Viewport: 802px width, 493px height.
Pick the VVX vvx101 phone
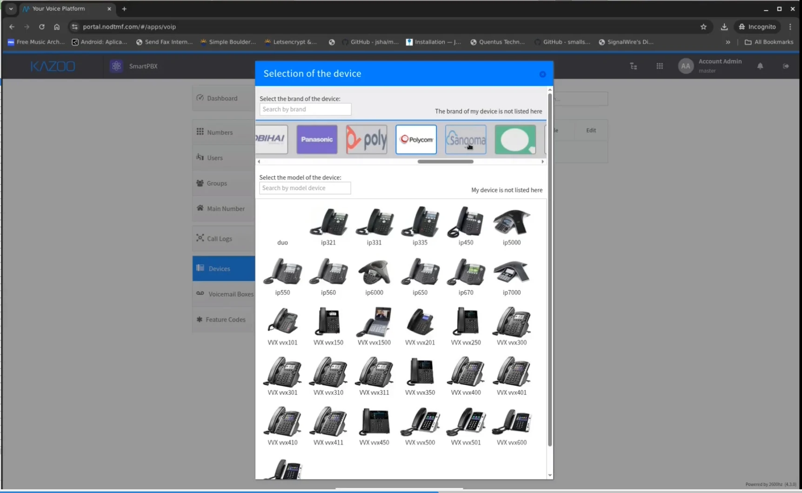click(282, 326)
